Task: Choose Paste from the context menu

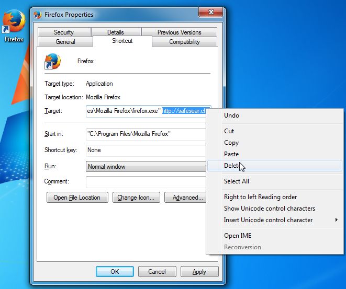Action: pyautogui.click(x=275, y=154)
